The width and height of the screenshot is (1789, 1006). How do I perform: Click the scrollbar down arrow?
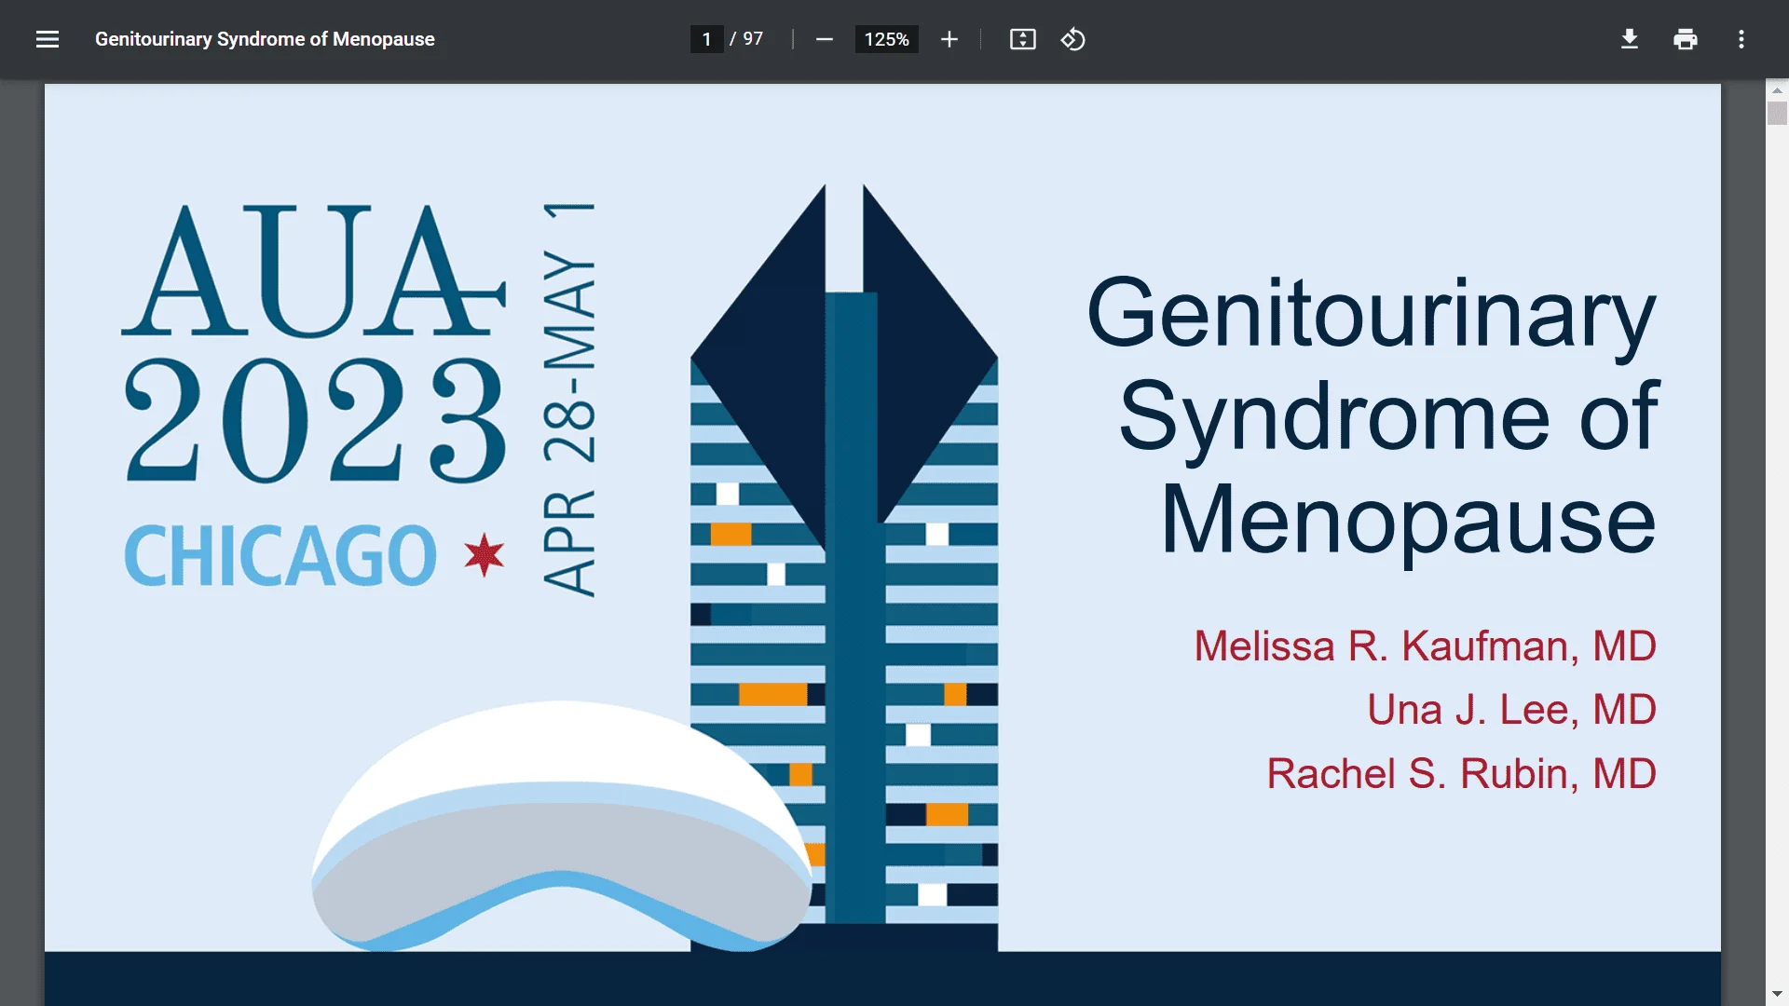(1777, 994)
